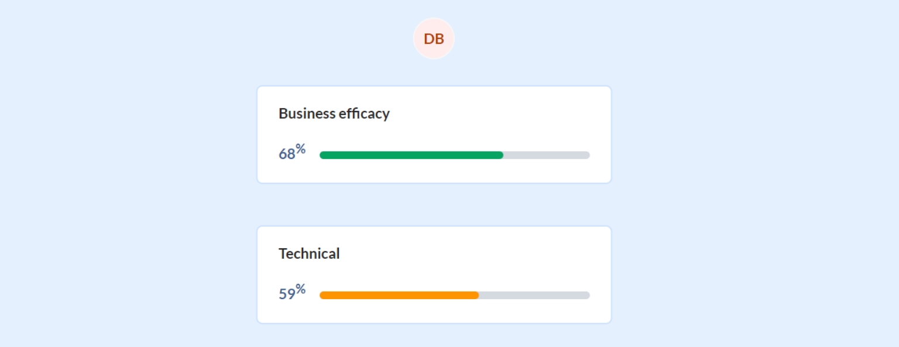Click the percent sign beside 68
This screenshot has height=347, width=899.
[300, 150]
